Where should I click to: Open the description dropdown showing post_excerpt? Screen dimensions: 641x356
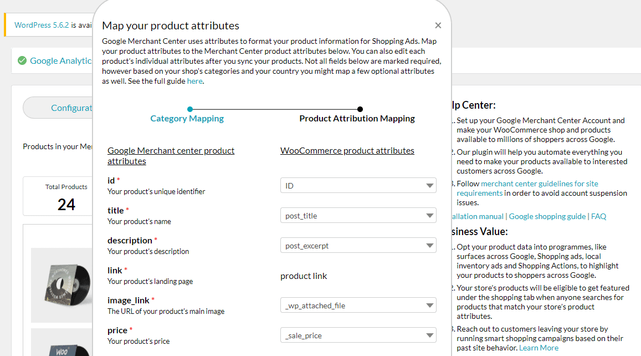coord(358,245)
